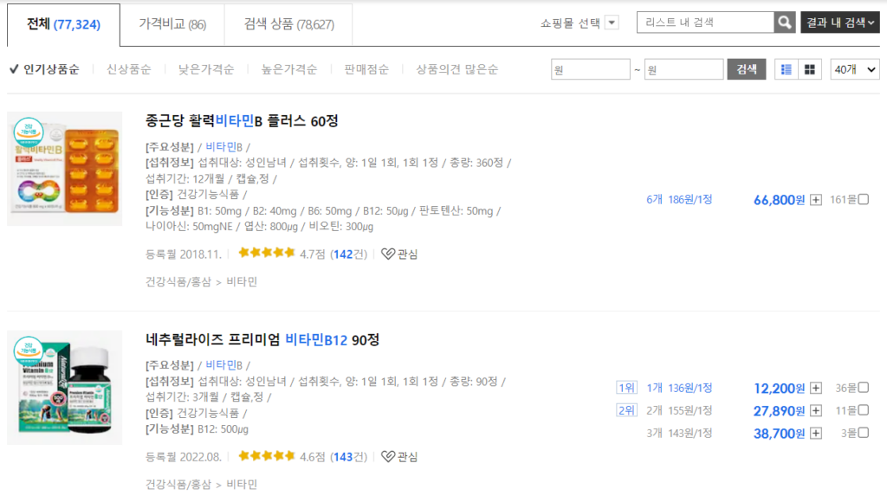Click 비타민B ingredient link under 종근당
The image size is (887, 502).
223,147
